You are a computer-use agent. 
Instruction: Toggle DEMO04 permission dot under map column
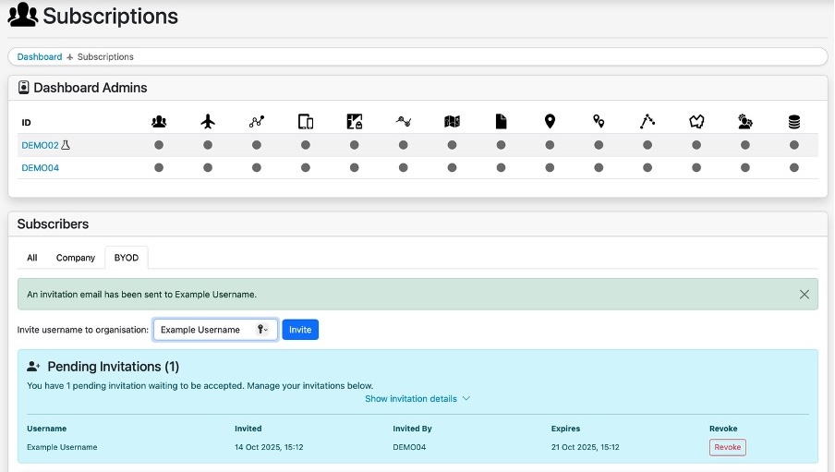452,167
